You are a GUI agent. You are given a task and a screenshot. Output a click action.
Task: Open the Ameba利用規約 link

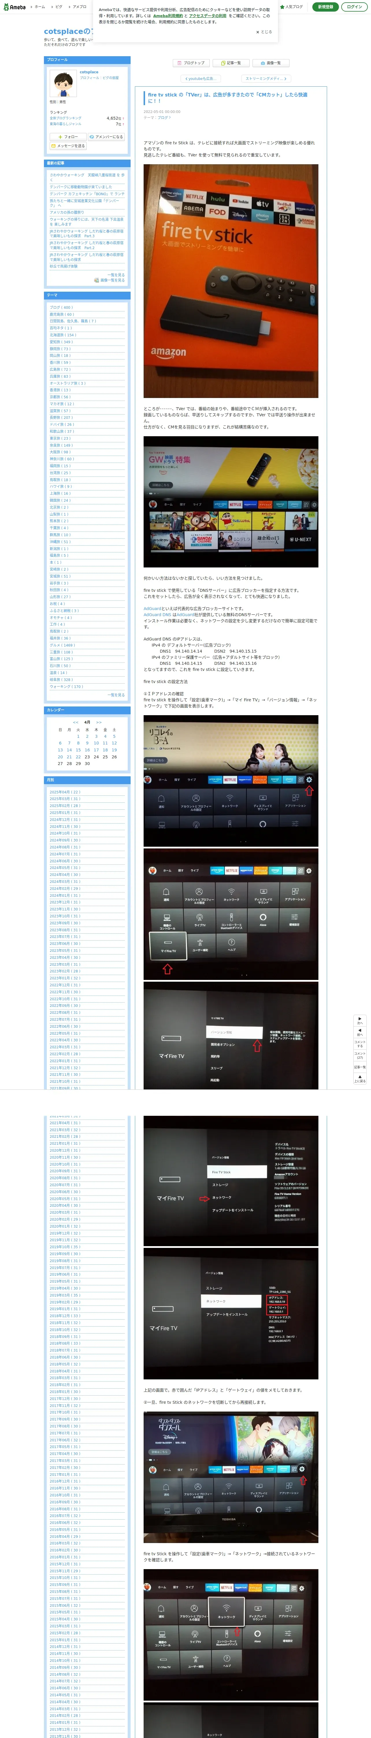point(168,16)
